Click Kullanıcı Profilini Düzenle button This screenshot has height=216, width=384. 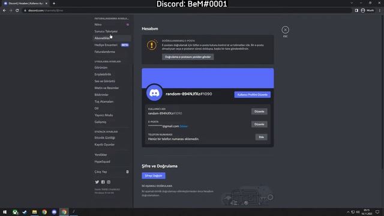tap(252, 95)
